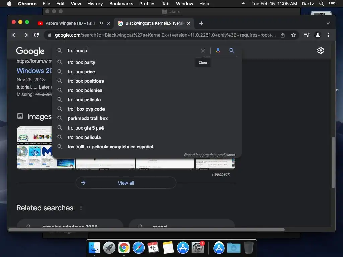343x257 pixels.
Task: Open the History menu
Action: point(95,4)
